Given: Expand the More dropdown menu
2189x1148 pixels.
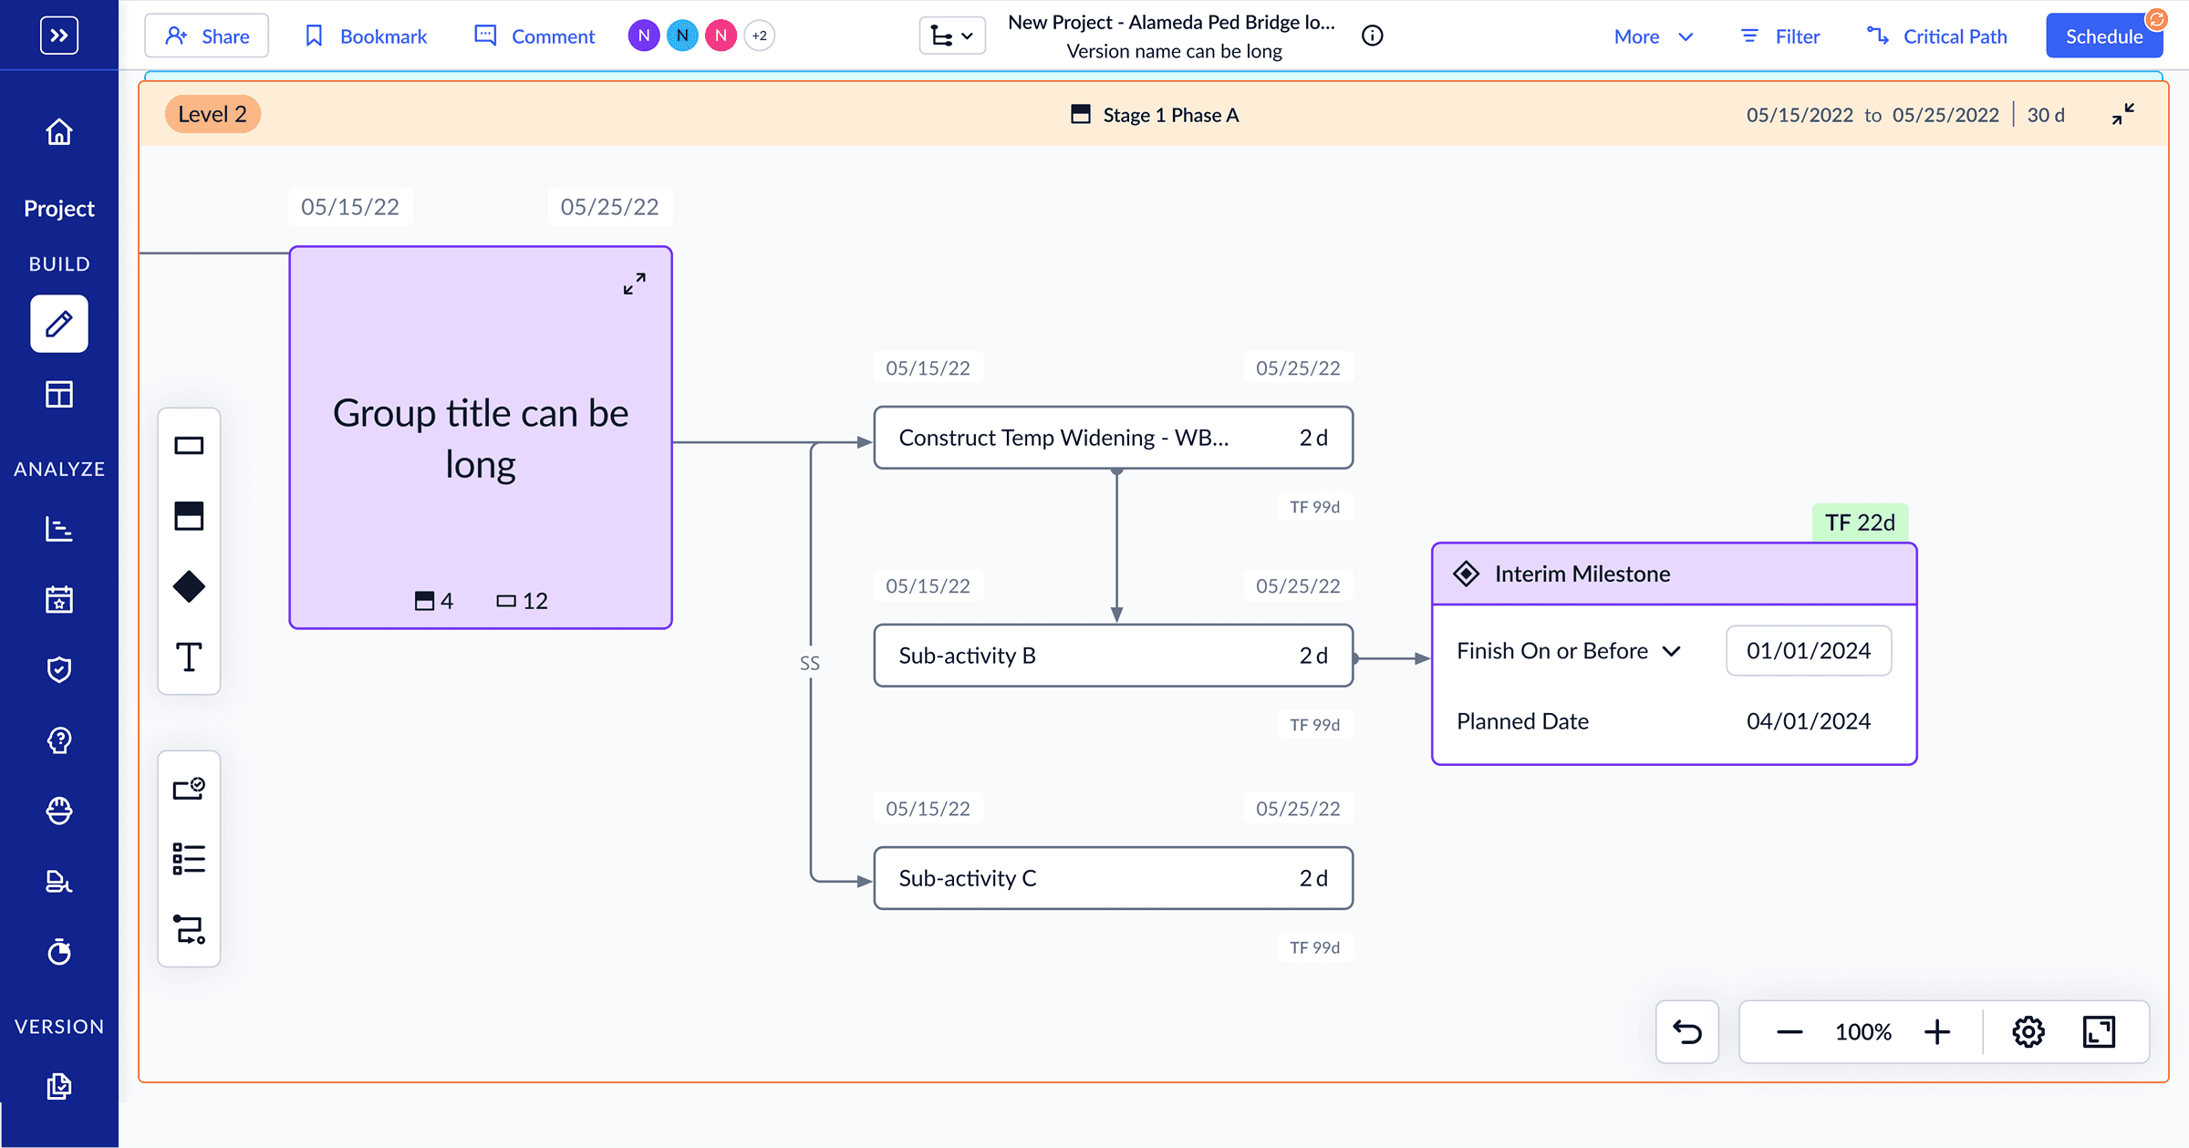Looking at the screenshot, I should (x=1654, y=36).
